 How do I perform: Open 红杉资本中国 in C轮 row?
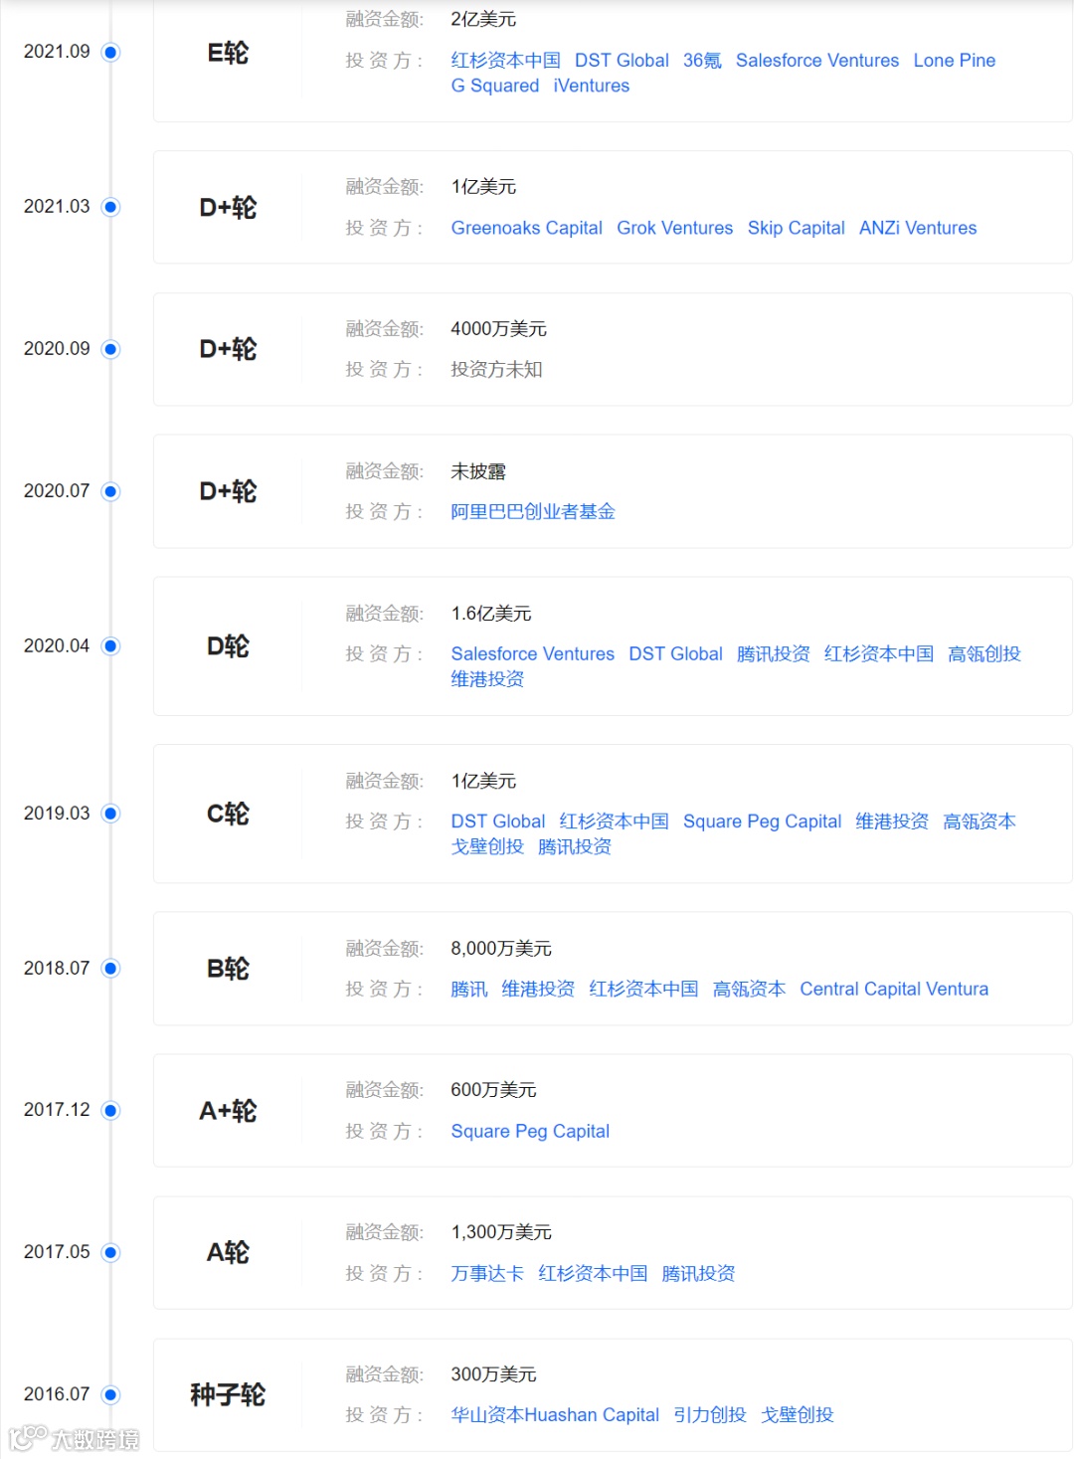(614, 821)
